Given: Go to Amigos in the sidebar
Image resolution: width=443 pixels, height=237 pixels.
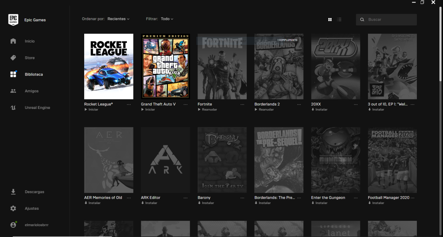Looking at the screenshot, I should [32, 91].
